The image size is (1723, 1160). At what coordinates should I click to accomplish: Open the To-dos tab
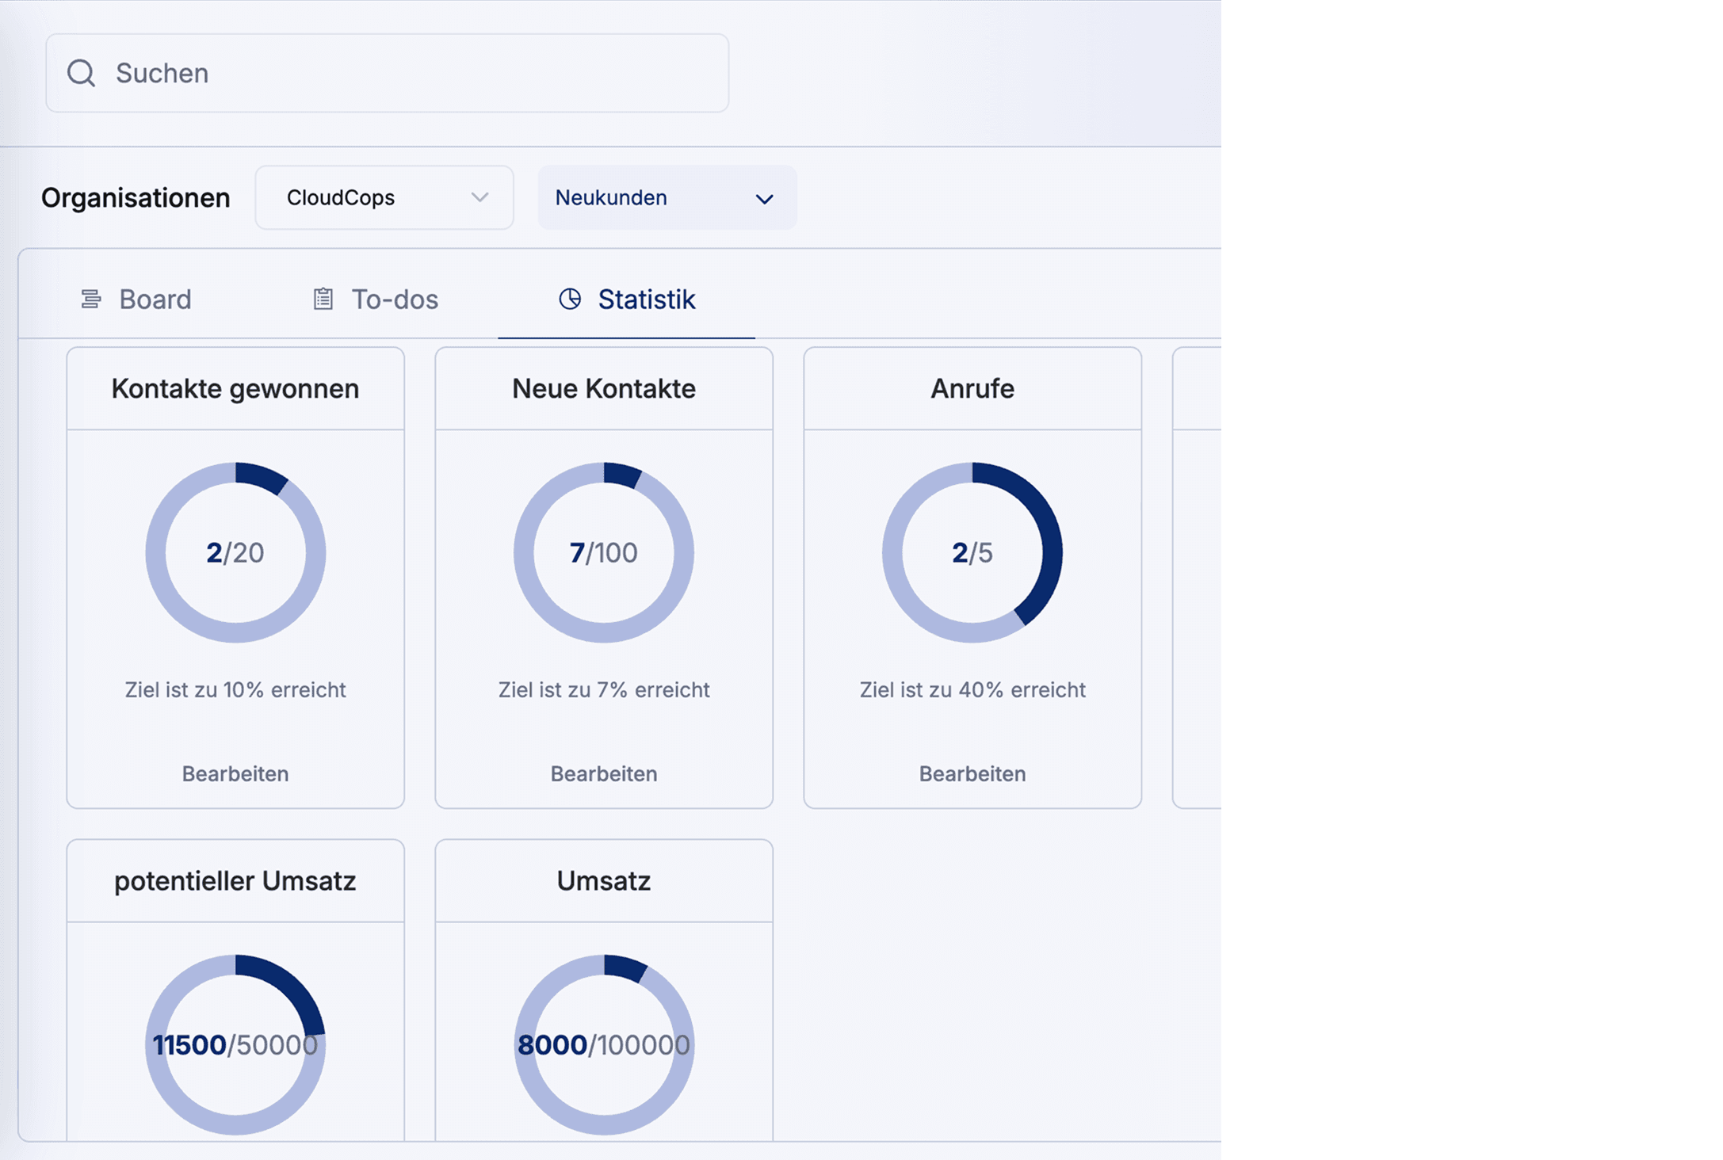pyautogui.click(x=376, y=300)
